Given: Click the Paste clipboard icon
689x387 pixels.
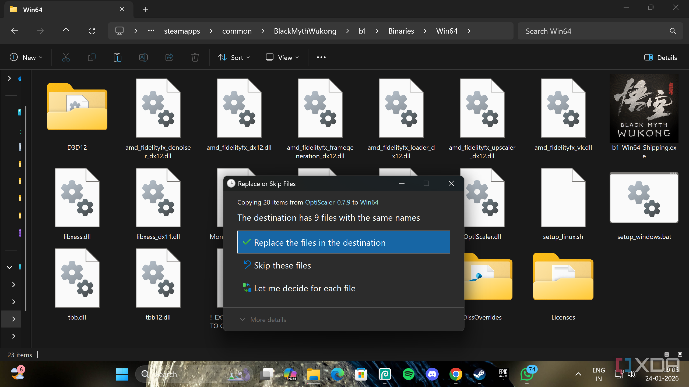Looking at the screenshot, I should [118, 58].
